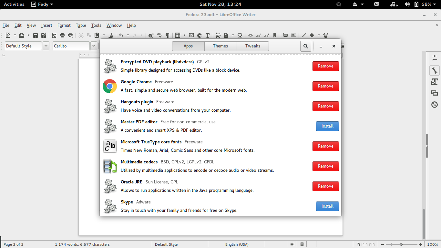Install Skype
This screenshot has height=248, width=441.
click(x=327, y=206)
